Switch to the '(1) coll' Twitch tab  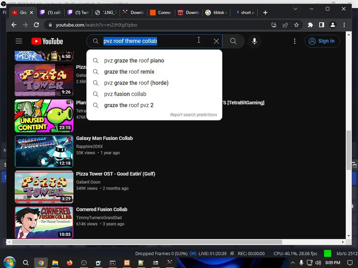[x=51, y=13]
